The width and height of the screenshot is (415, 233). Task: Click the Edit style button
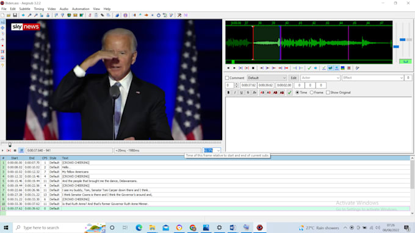pos(294,78)
